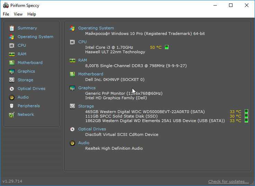Click Intel HD Graphics Family (Dell) text
Viewport: 255px width, 186px height.
pyautogui.click(x=116, y=98)
